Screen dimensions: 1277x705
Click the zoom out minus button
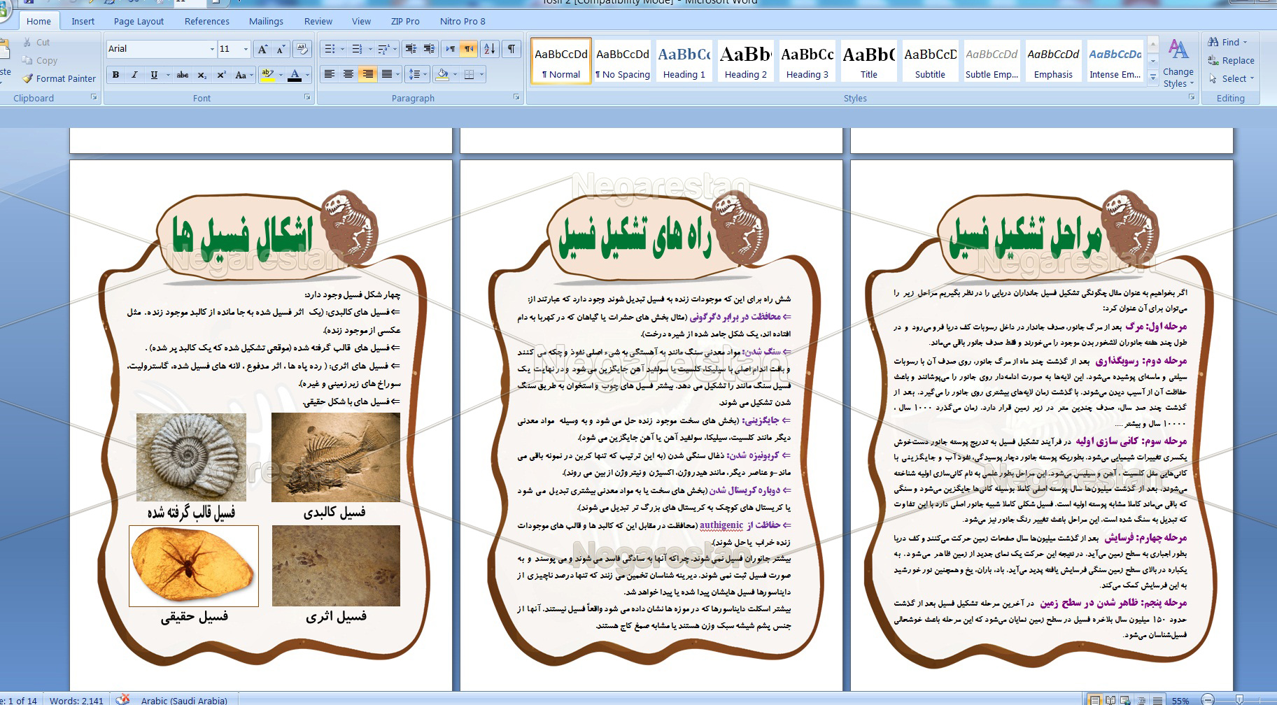click(x=1207, y=699)
